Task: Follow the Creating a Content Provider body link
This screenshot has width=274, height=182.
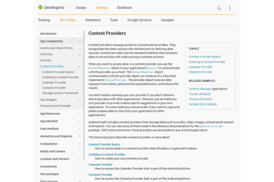Action: pos(107,155)
